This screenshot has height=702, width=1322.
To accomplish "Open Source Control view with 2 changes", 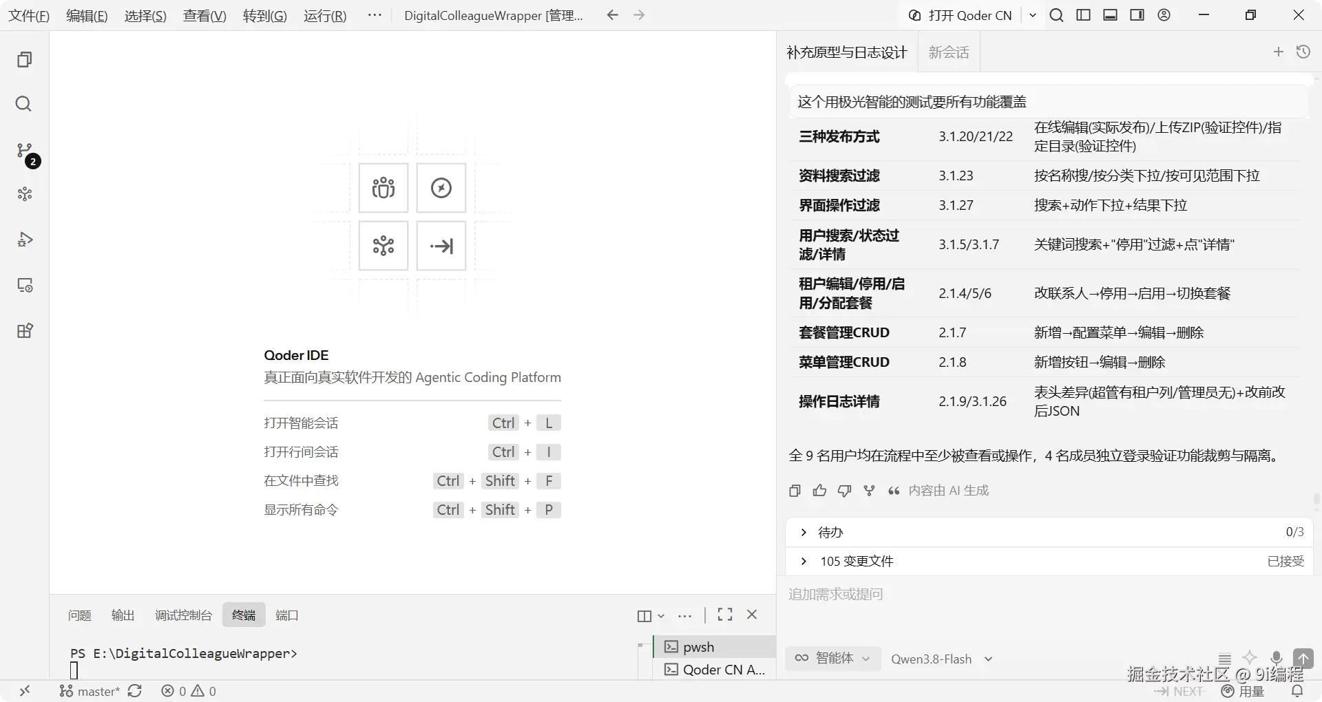I will (25, 151).
